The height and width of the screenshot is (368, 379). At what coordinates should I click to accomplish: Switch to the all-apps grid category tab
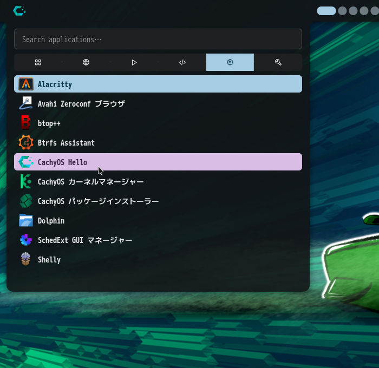pyautogui.click(x=38, y=62)
